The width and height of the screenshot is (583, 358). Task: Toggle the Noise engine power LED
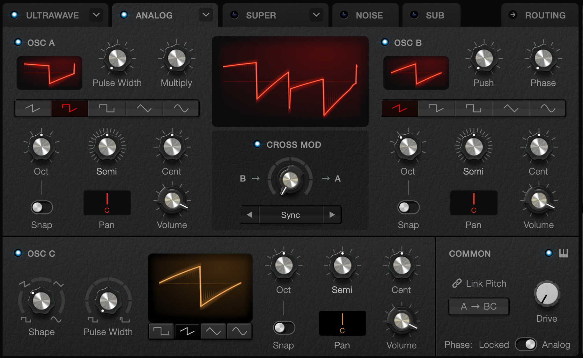pos(344,15)
